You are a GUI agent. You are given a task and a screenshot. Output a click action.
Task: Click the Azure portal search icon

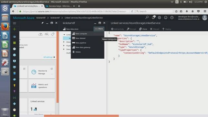point(147,18)
